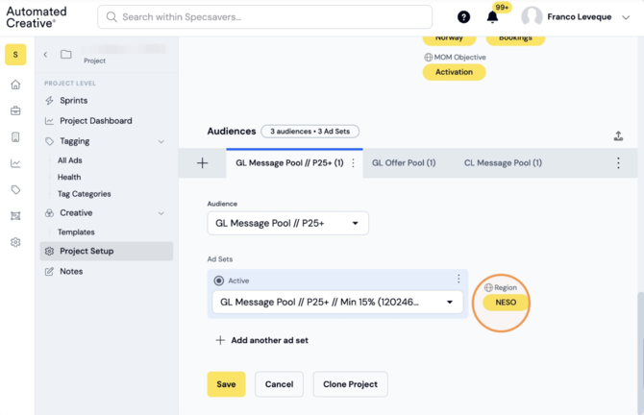Open Notes in sidebar
Image resolution: width=644 pixels, height=415 pixels.
[71, 271]
